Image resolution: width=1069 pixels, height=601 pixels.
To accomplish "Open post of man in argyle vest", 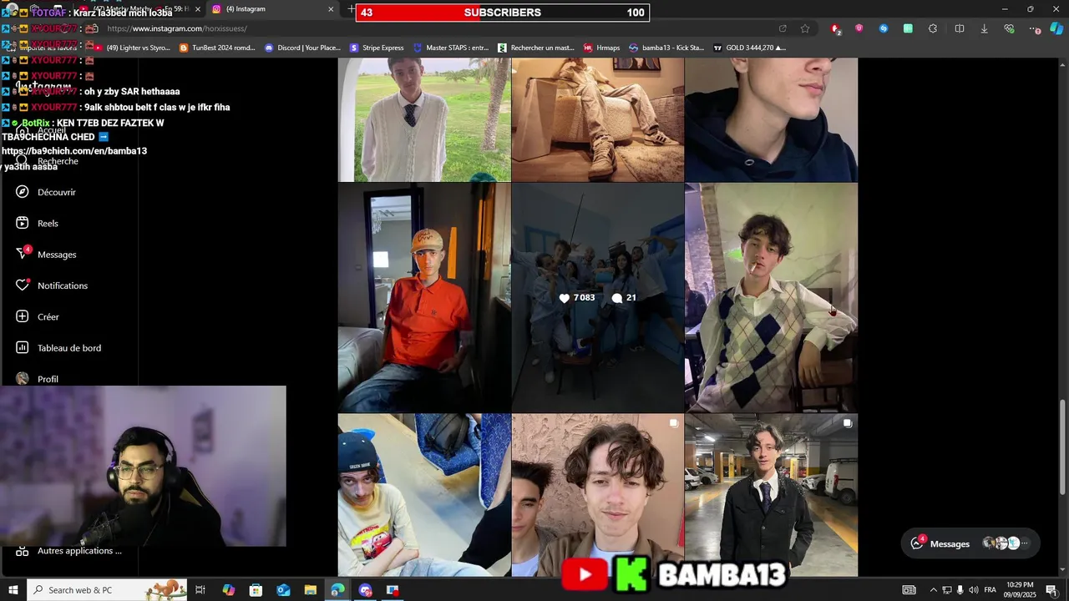I will click(x=771, y=298).
